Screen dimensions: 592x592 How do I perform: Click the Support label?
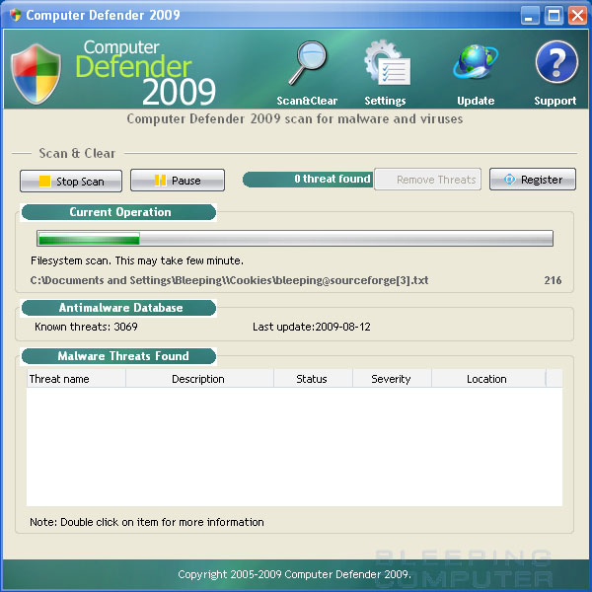point(555,101)
